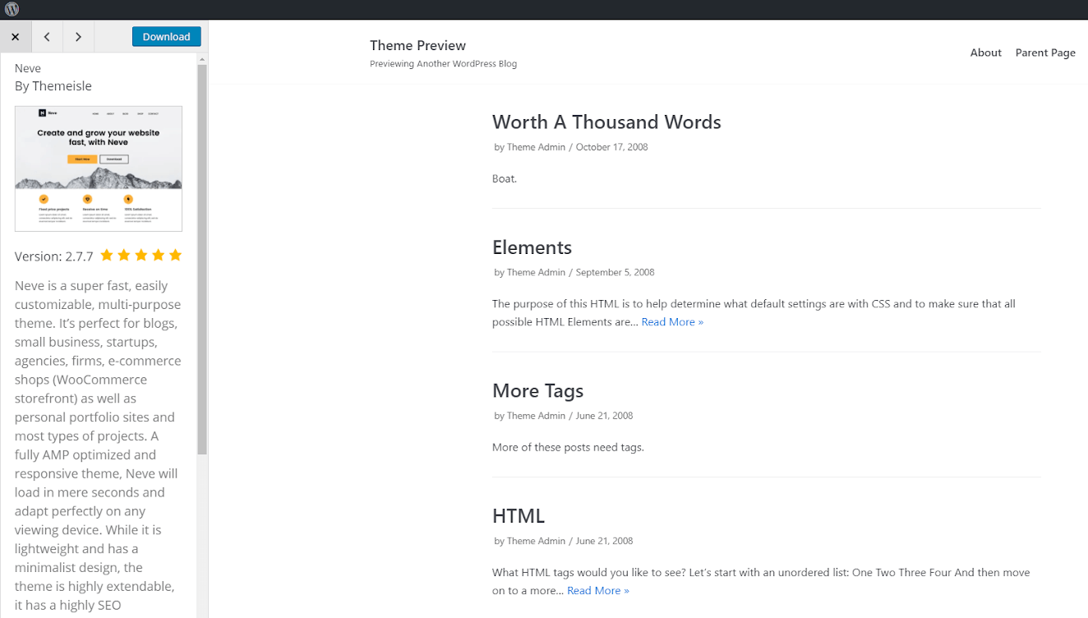Click Theme Admin author of HTML post
The height and width of the screenshot is (618, 1088).
[536, 541]
